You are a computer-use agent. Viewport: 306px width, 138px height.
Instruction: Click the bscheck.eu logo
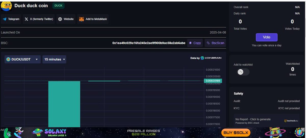coord(291,121)
